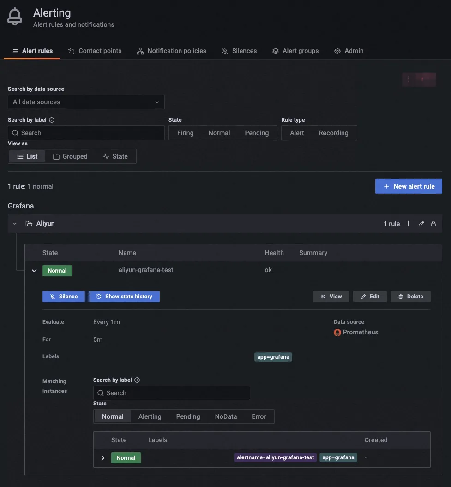Click Show state history button

click(x=124, y=297)
